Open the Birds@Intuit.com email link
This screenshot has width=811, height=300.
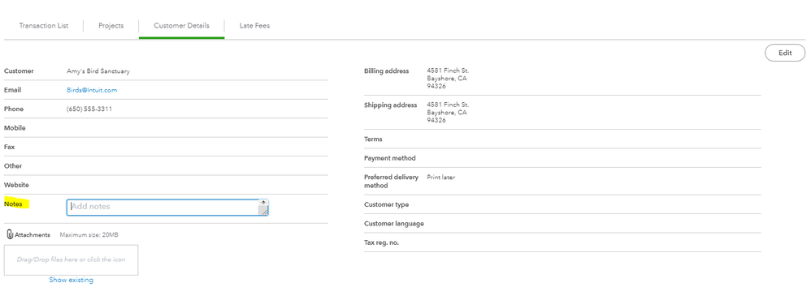pos(92,90)
